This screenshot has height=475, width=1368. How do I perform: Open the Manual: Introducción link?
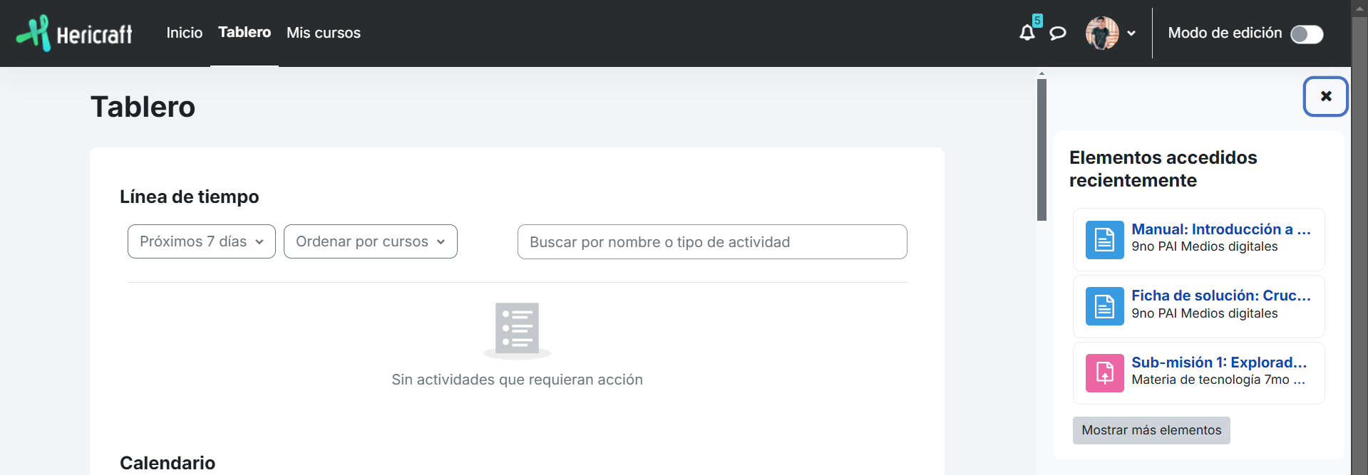coord(1220,229)
